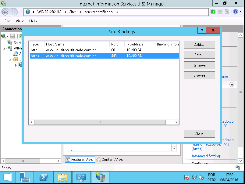Click the globe icon in address bar

click(28, 12)
